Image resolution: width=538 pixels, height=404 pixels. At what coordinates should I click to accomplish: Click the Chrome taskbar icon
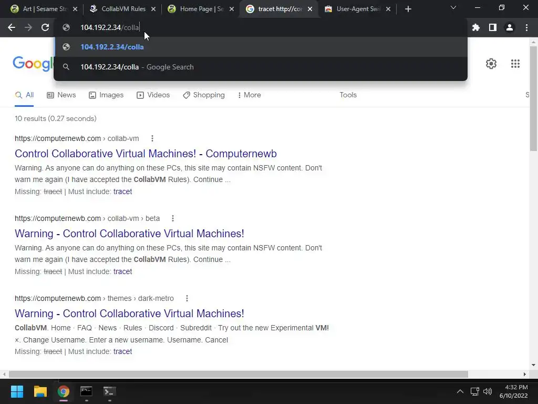[63, 391]
